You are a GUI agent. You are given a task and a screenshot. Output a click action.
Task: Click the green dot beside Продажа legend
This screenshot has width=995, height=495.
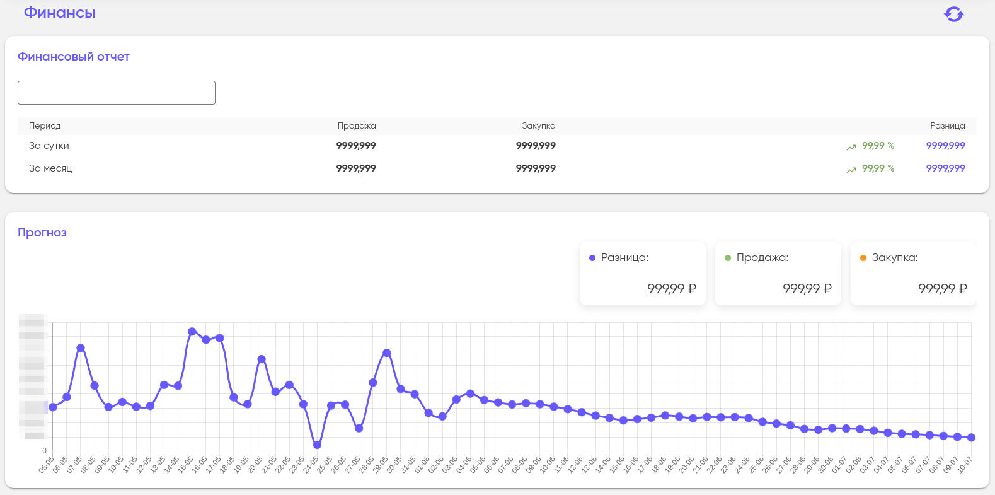click(728, 258)
